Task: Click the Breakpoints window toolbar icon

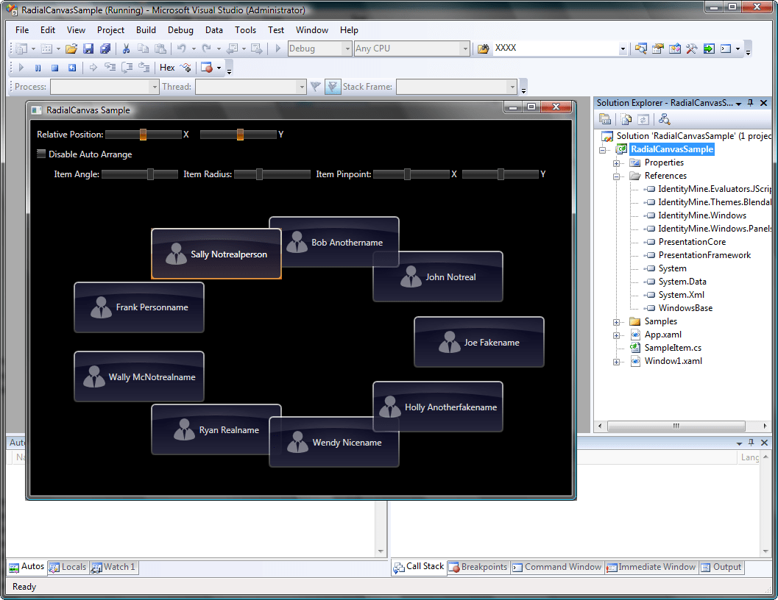Action: pos(207,68)
